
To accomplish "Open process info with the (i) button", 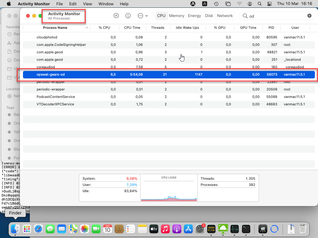I will click(x=128, y=15).
